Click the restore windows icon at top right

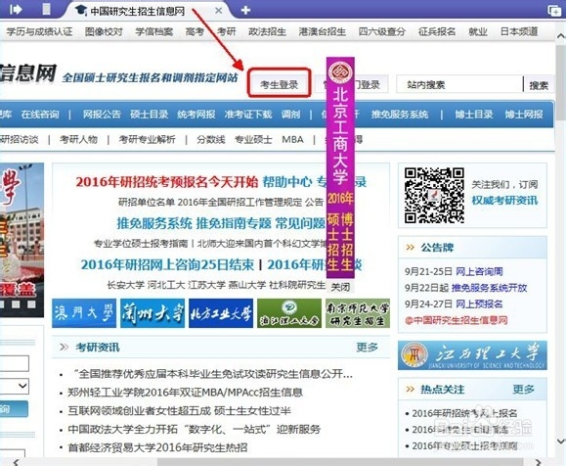(554, 11)
